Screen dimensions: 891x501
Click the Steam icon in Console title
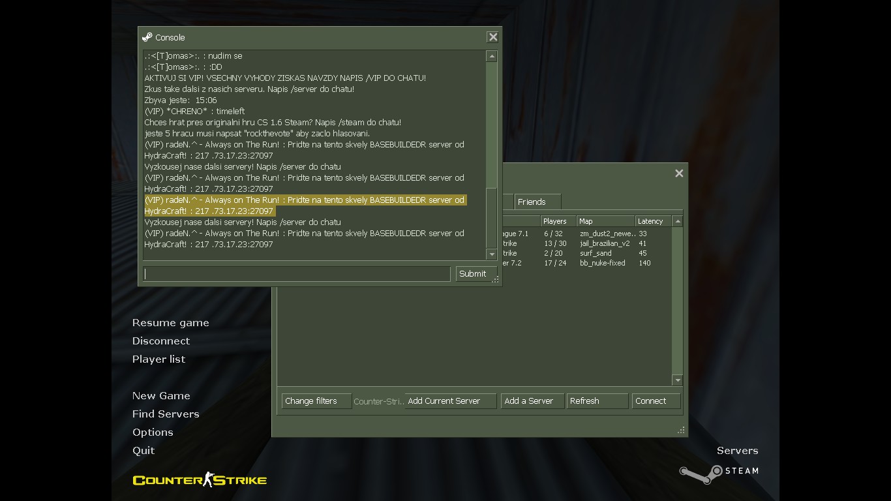tap(147, 37)
